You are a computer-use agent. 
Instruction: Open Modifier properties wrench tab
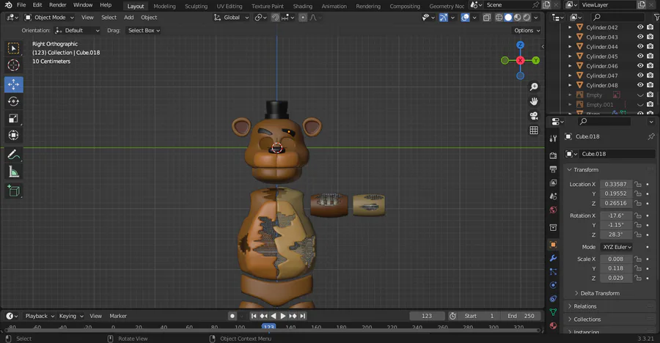553,258
